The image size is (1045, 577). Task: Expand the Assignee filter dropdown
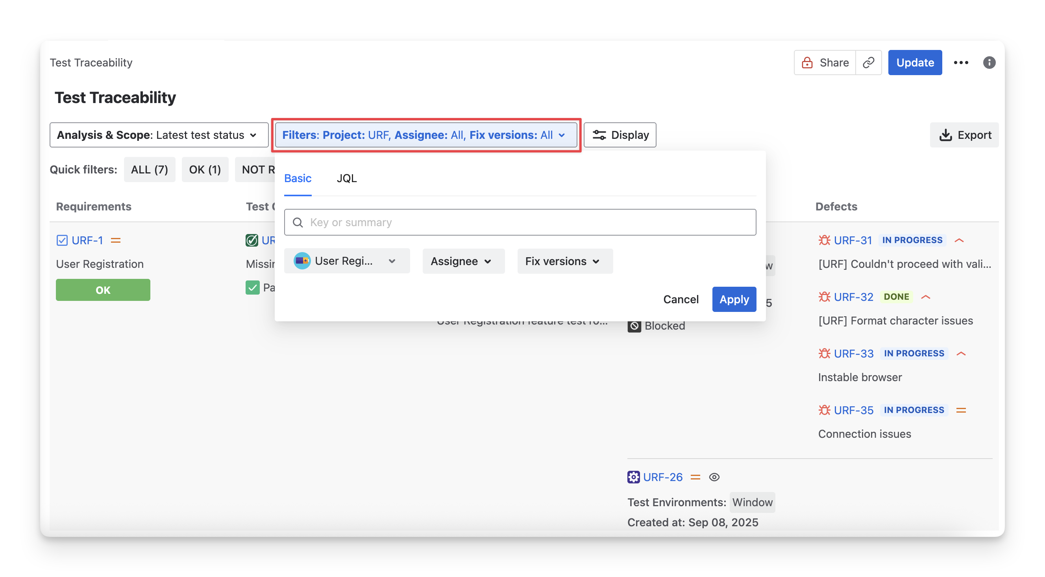(x=463, y=261)
